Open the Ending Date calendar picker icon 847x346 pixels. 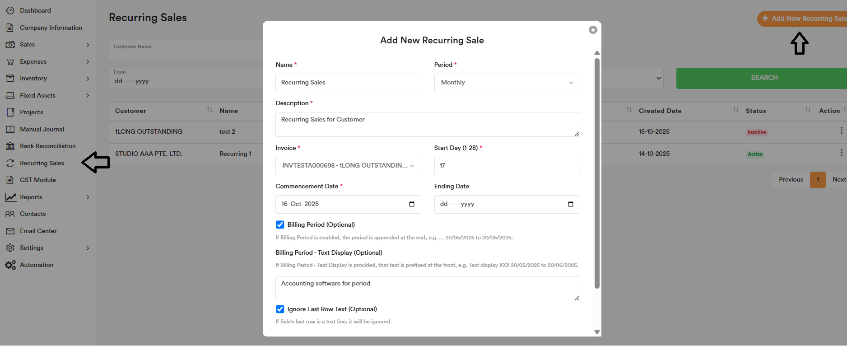(570, 204)
